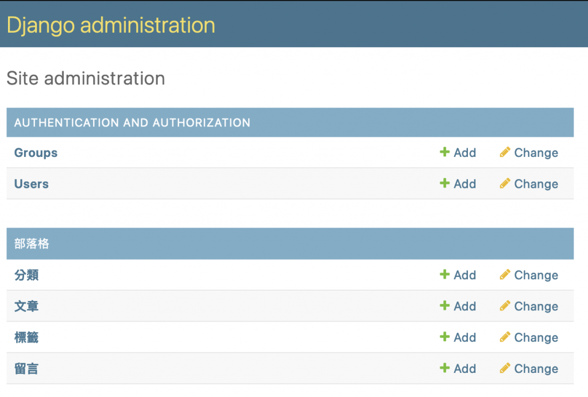This screenshot has height=397, width=588.
Task: Open the 留言 model link
Action: [x=26, y=368]
